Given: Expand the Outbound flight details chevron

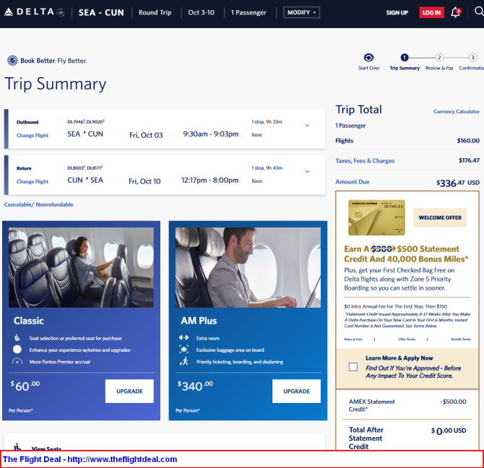Looking at the screenshot, I should 307,126.
